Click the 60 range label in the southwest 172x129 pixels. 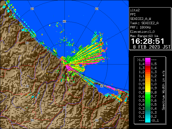[32, 120]
